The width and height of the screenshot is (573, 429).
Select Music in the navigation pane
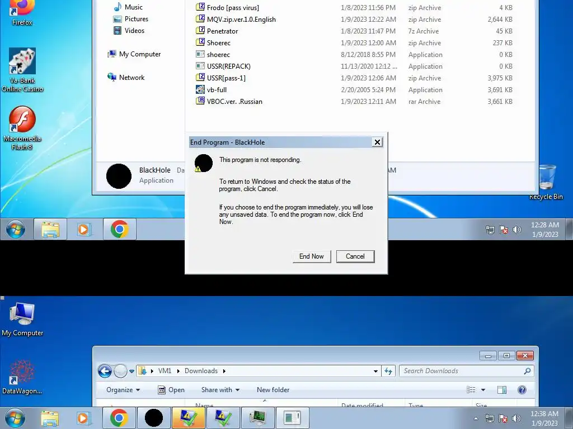(128, 7)
